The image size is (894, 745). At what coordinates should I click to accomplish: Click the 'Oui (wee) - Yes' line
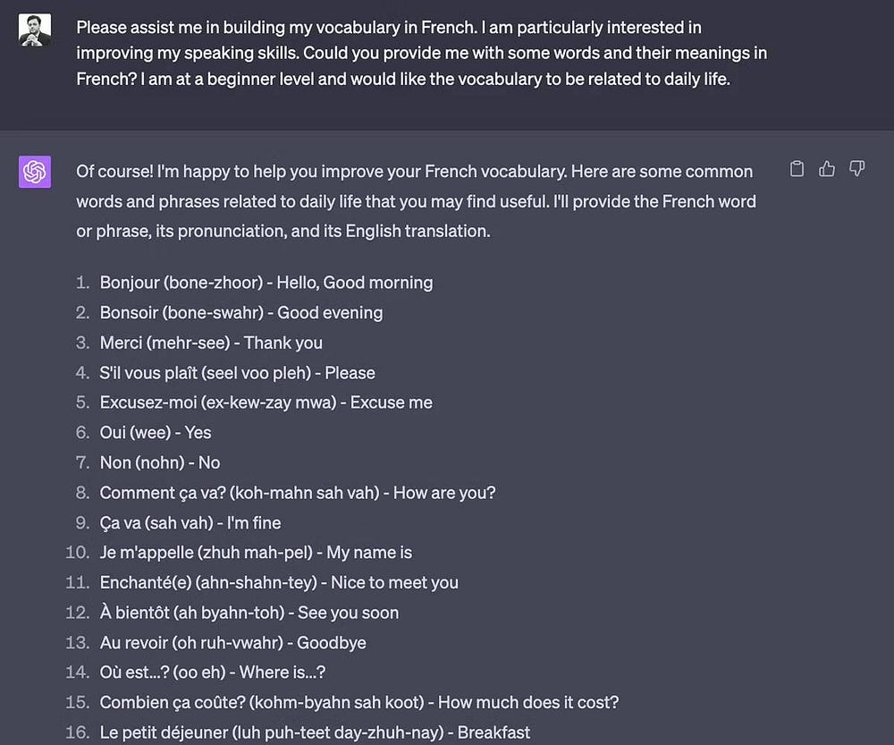click(156, 433)
